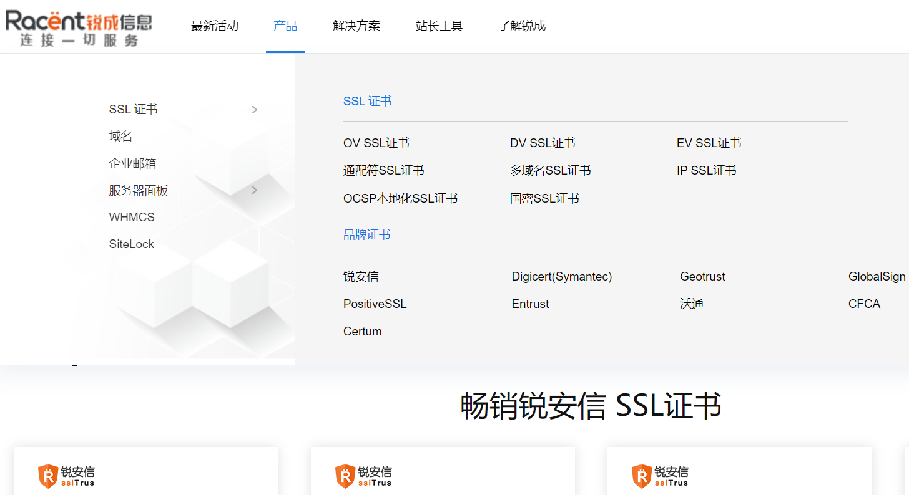
Task: Open the EV SSL证书 link
Action: click(x=709, y=143)
